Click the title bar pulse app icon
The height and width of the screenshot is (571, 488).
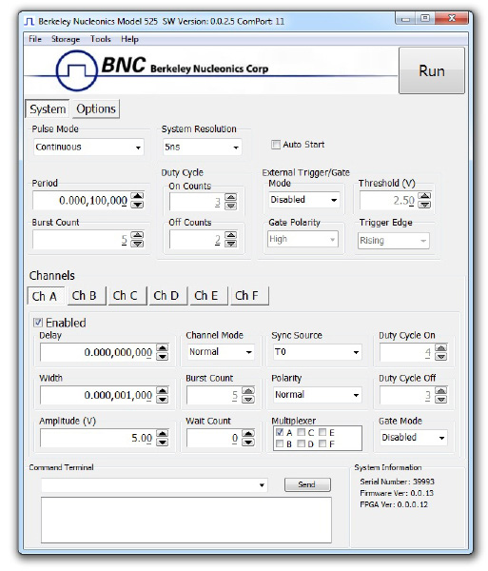pos(29,22)
